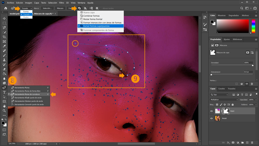The height and width of the screenshot is (146, 259).
Task: Toggle lock image pixels brush icon
Action: pos(221,105)
